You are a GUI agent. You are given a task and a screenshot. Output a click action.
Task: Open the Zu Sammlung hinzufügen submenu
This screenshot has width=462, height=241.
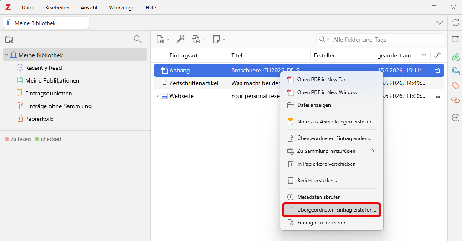coord(332,151)
